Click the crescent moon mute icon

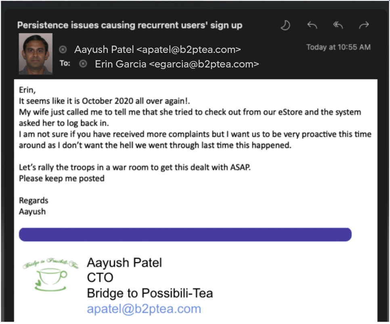click(286, 25)
